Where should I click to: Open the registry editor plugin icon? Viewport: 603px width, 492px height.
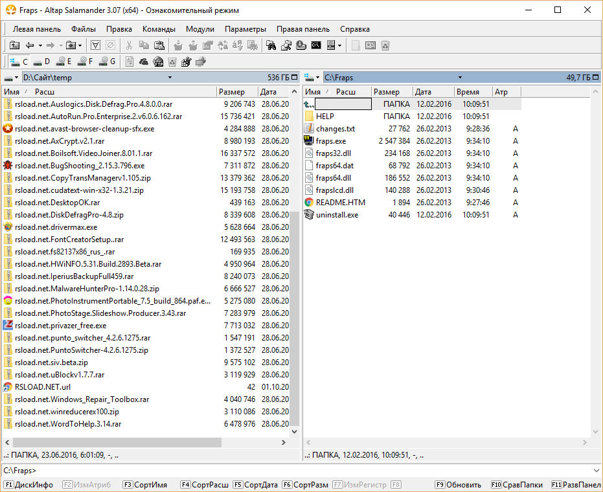click(x=187, y=61)
